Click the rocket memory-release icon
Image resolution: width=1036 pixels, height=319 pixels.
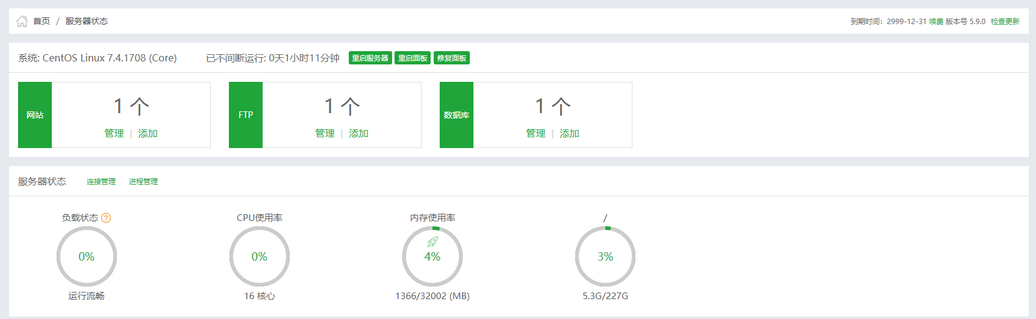coord(432,242)
